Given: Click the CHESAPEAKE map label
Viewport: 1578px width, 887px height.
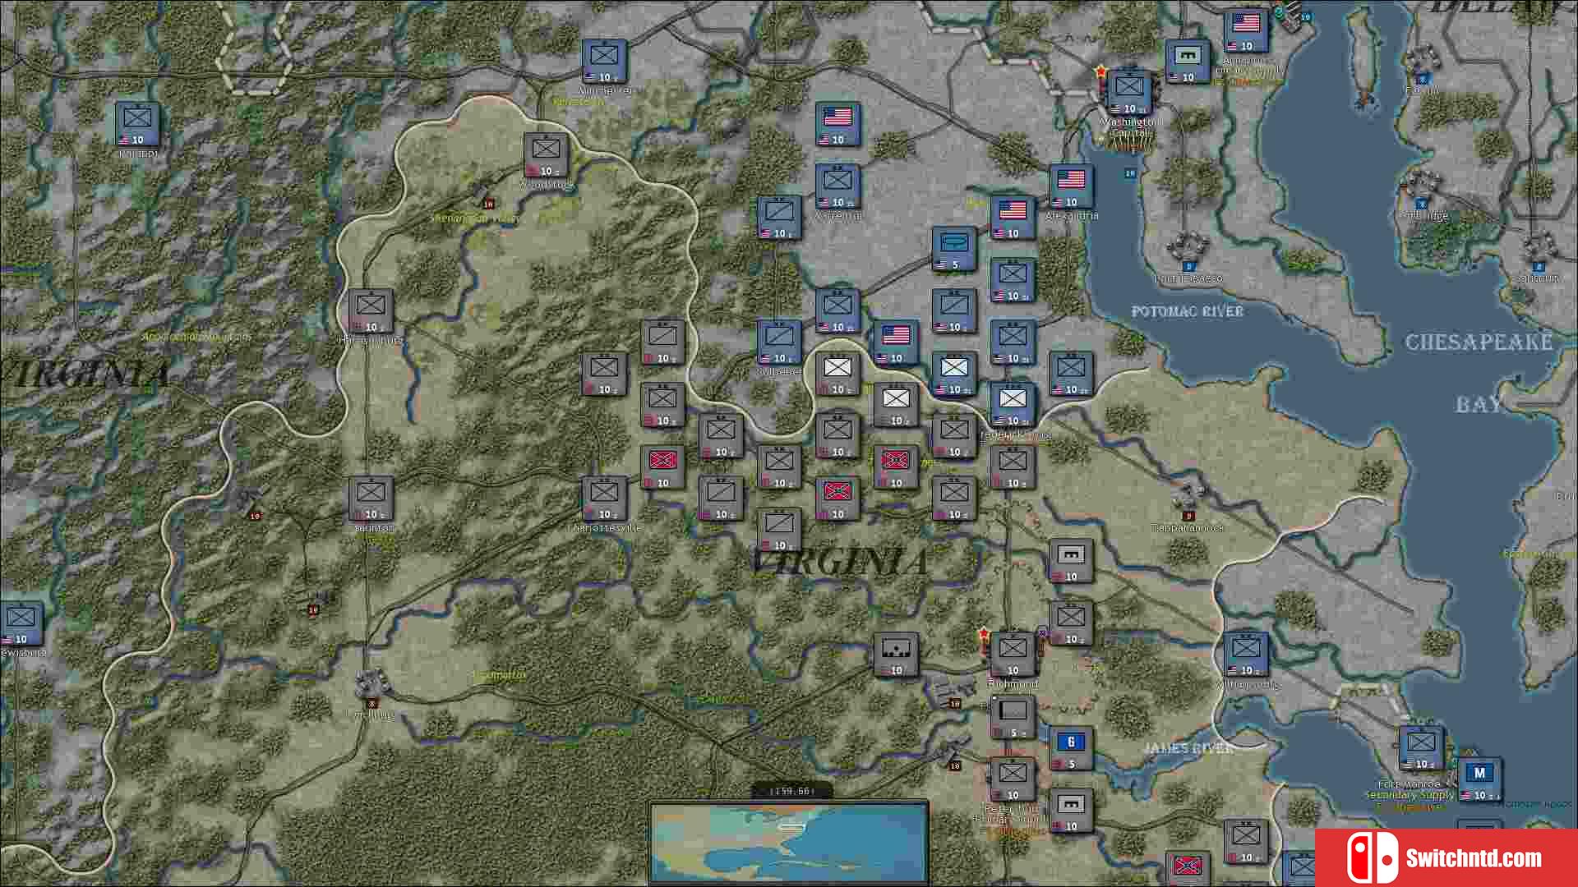Looking at the screenshot, I should (x=1479, y=342).
